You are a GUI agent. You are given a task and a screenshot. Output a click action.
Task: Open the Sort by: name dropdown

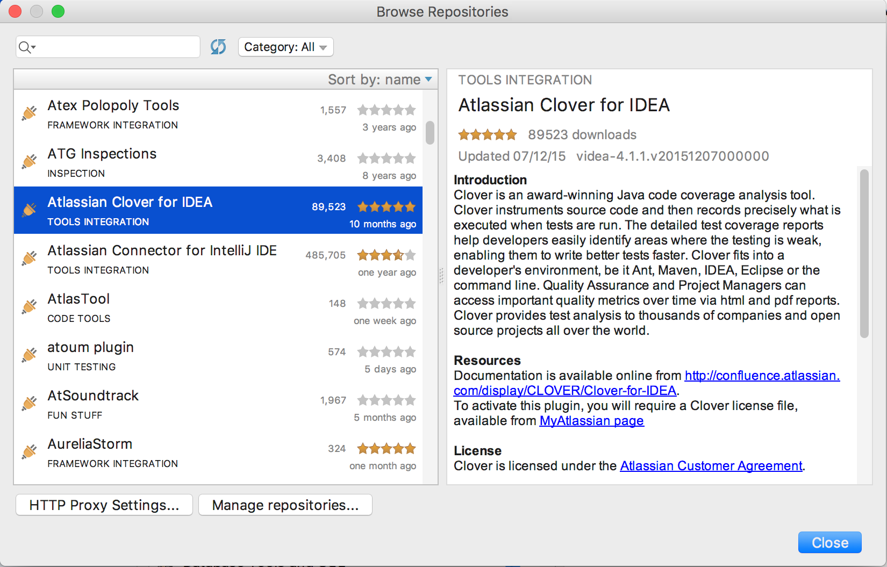(x=380, y=80)
